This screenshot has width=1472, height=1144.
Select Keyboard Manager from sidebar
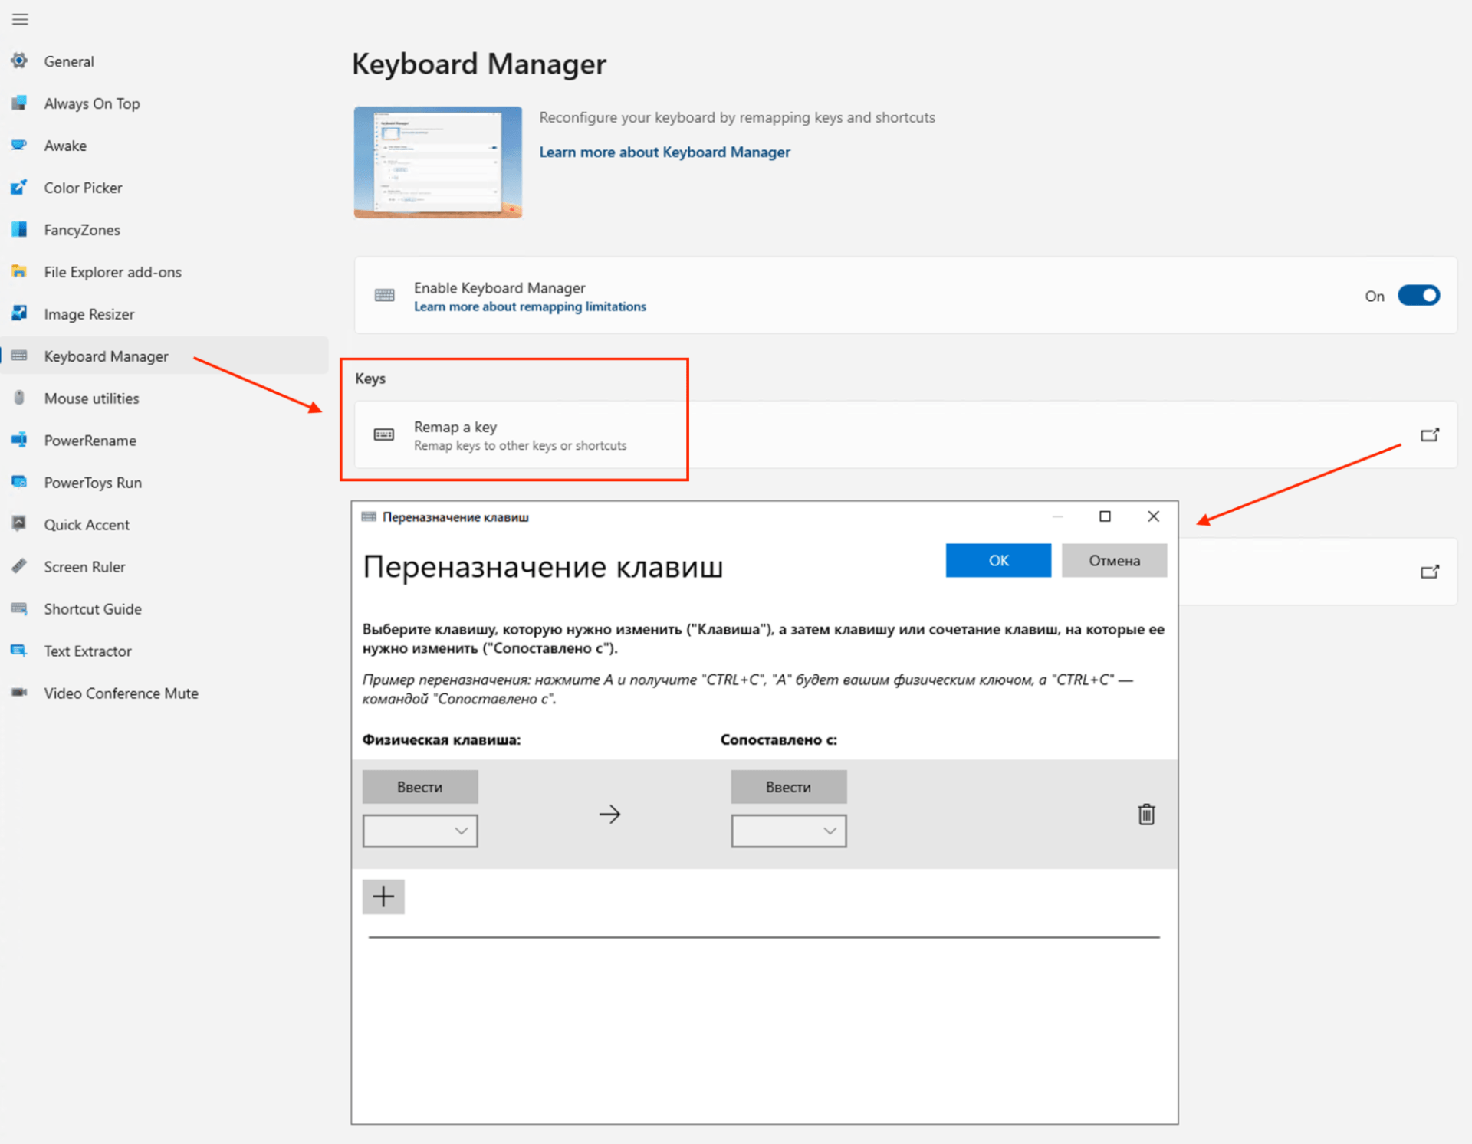coord(104,355)
